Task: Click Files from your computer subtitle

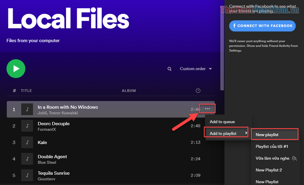Action: [x=33, y=40]
